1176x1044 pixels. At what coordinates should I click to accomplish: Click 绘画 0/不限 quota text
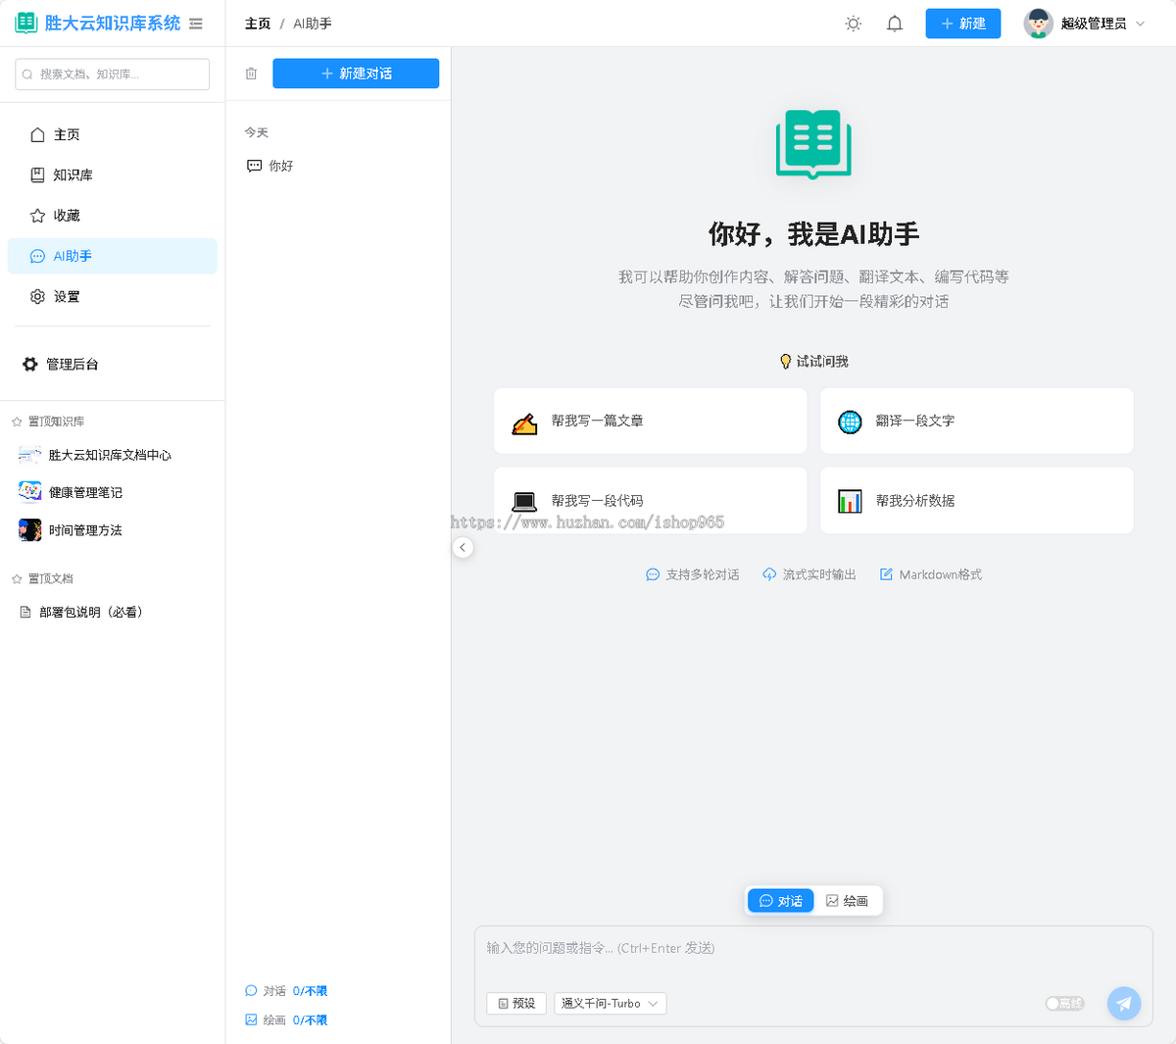pos(286,1020)
